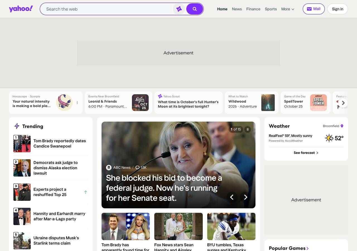Image resolution: width=357 pixels, height=251 pixels.
Task: Click inside the Search the web field
Action: tap(109, 9)
